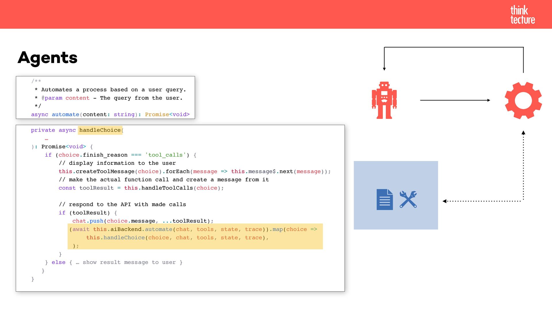This screenshot has width=552, height=310.
Task: Click the async automate function signature line
Action: pos(110,115)
